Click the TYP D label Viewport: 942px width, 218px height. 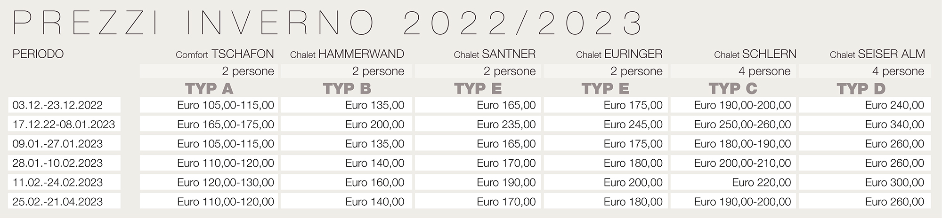pos(861,89)
